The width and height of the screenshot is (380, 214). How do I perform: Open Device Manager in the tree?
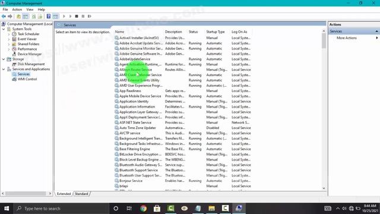(x=30, y=54)
